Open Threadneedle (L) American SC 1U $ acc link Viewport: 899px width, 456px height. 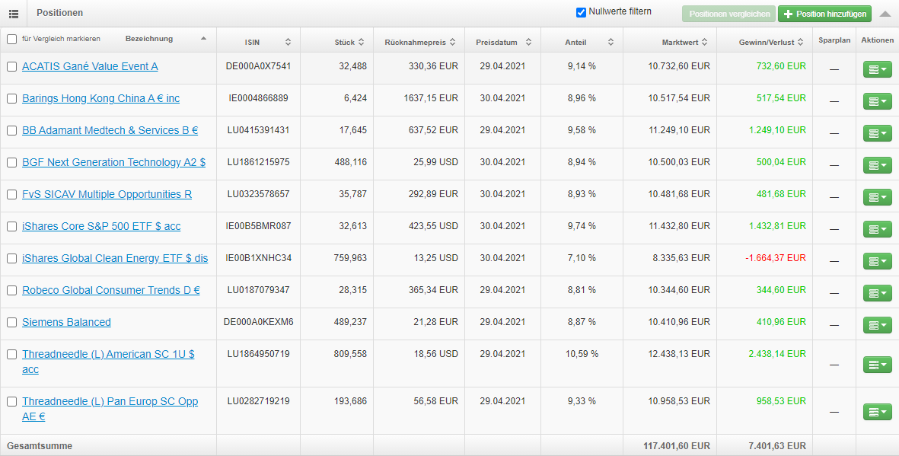[x=108, y=362]
